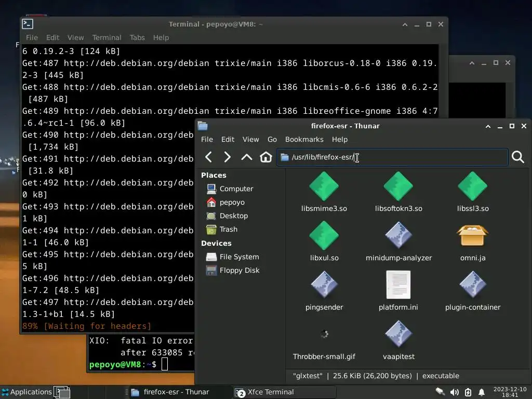
Task: Select omni.ja archive icon
Action: point(473,235)
